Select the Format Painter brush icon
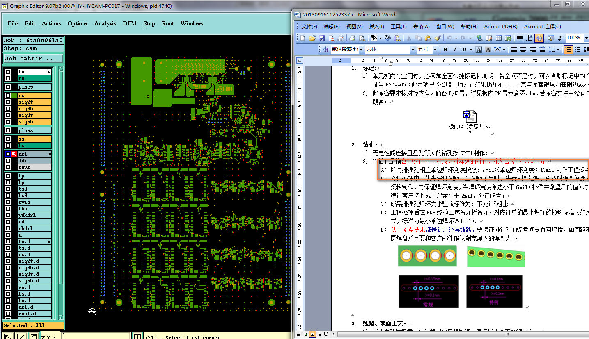The width and height of the screenshot is (589, 339). point(438,38)
